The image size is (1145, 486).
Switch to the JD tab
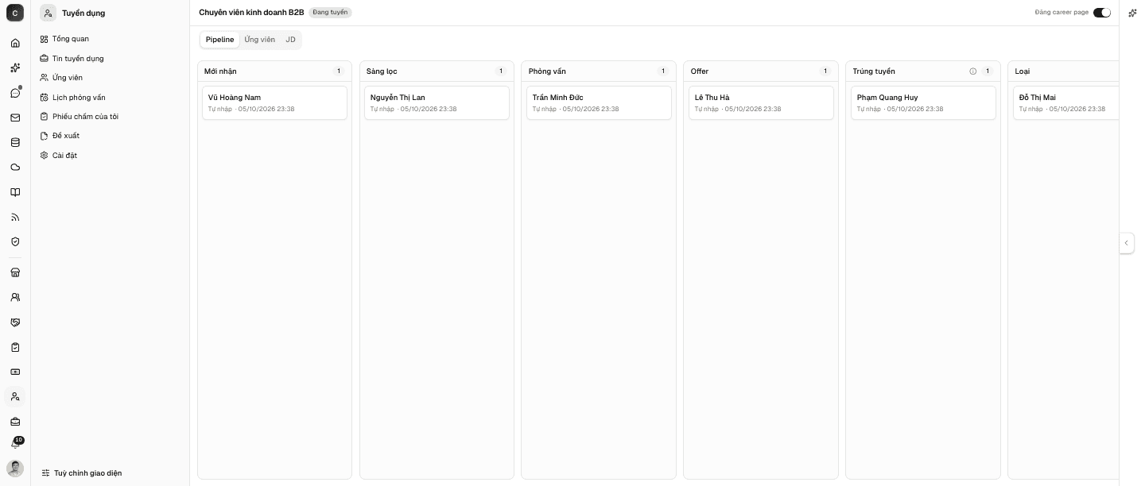pyautogui.click(x=290, y=40)
